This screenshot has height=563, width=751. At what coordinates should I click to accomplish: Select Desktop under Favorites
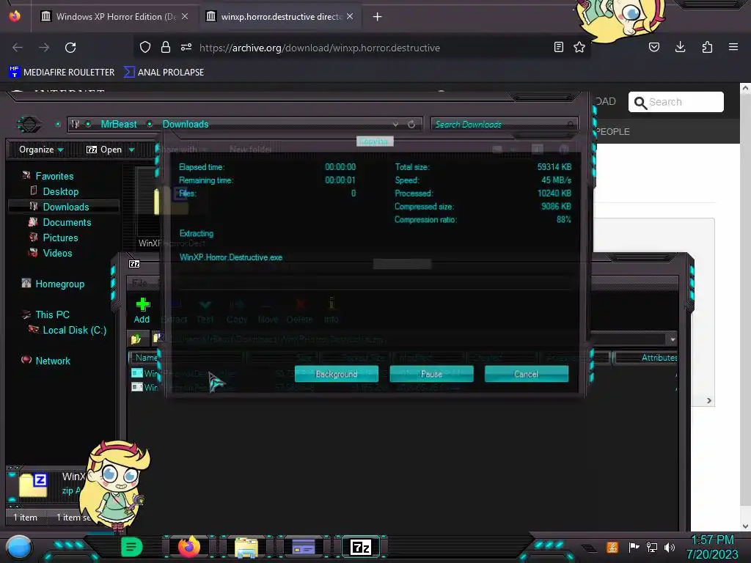coord(60,191)
